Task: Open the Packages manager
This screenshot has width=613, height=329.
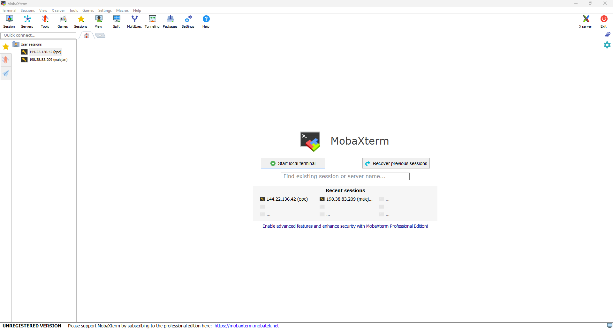Action: coord(170,21)
